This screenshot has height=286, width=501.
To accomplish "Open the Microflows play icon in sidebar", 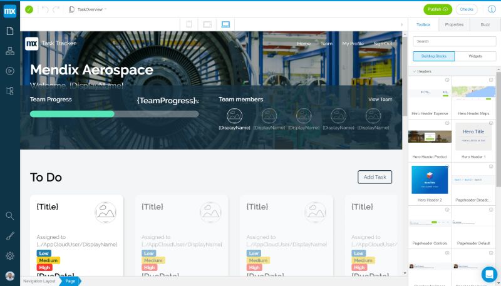I will point(10,71).
